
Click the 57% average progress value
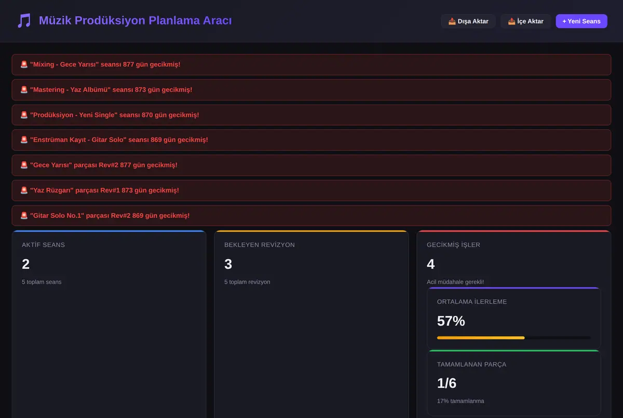click(x=451, y=321)
